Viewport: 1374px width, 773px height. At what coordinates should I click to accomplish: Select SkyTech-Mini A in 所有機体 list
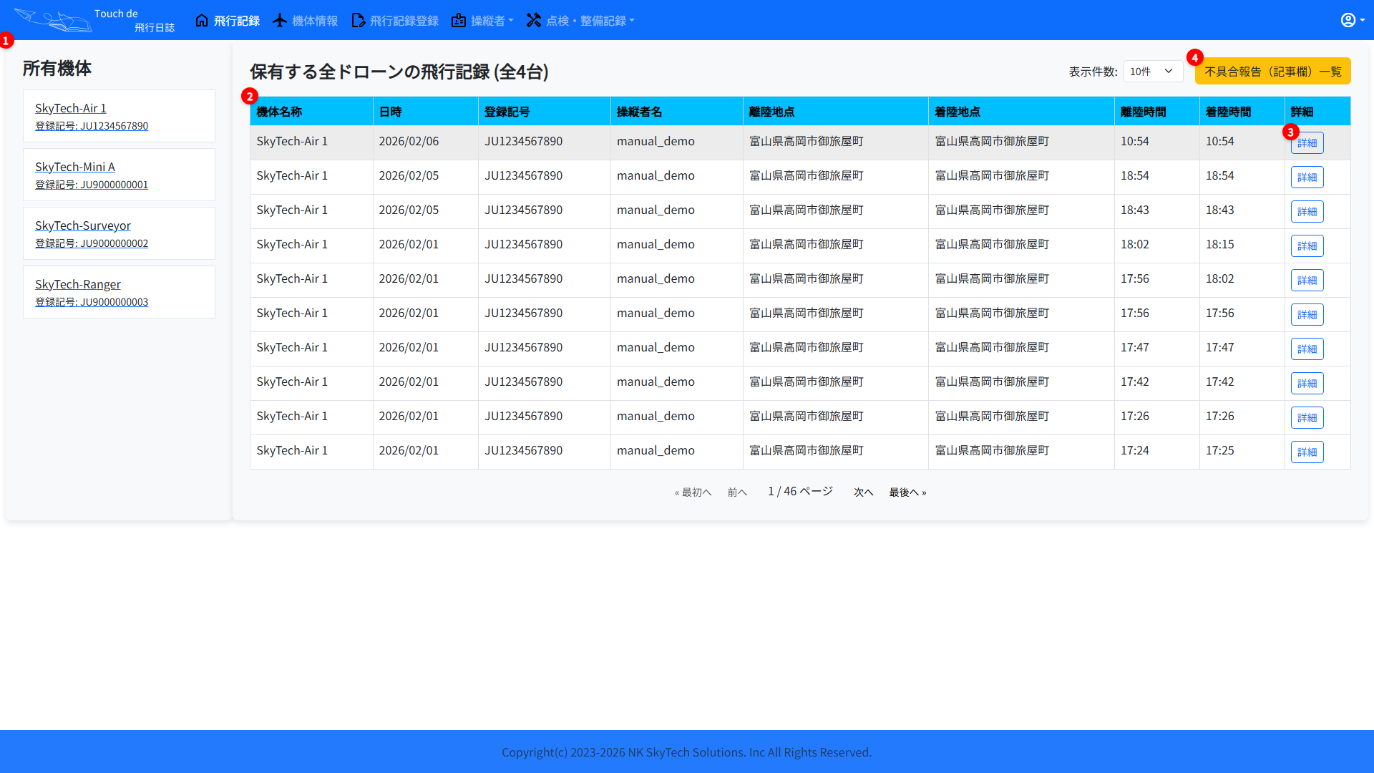point(75,167)
